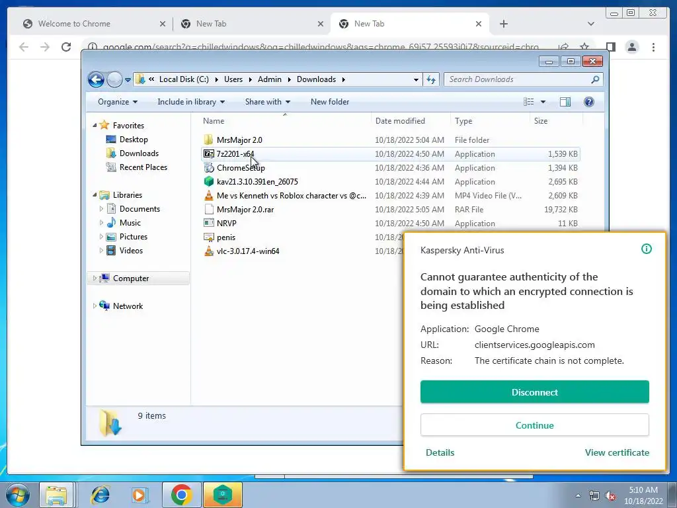Toggle the preview pane button
Screen dimensions: 677x508
coord(565,102)
